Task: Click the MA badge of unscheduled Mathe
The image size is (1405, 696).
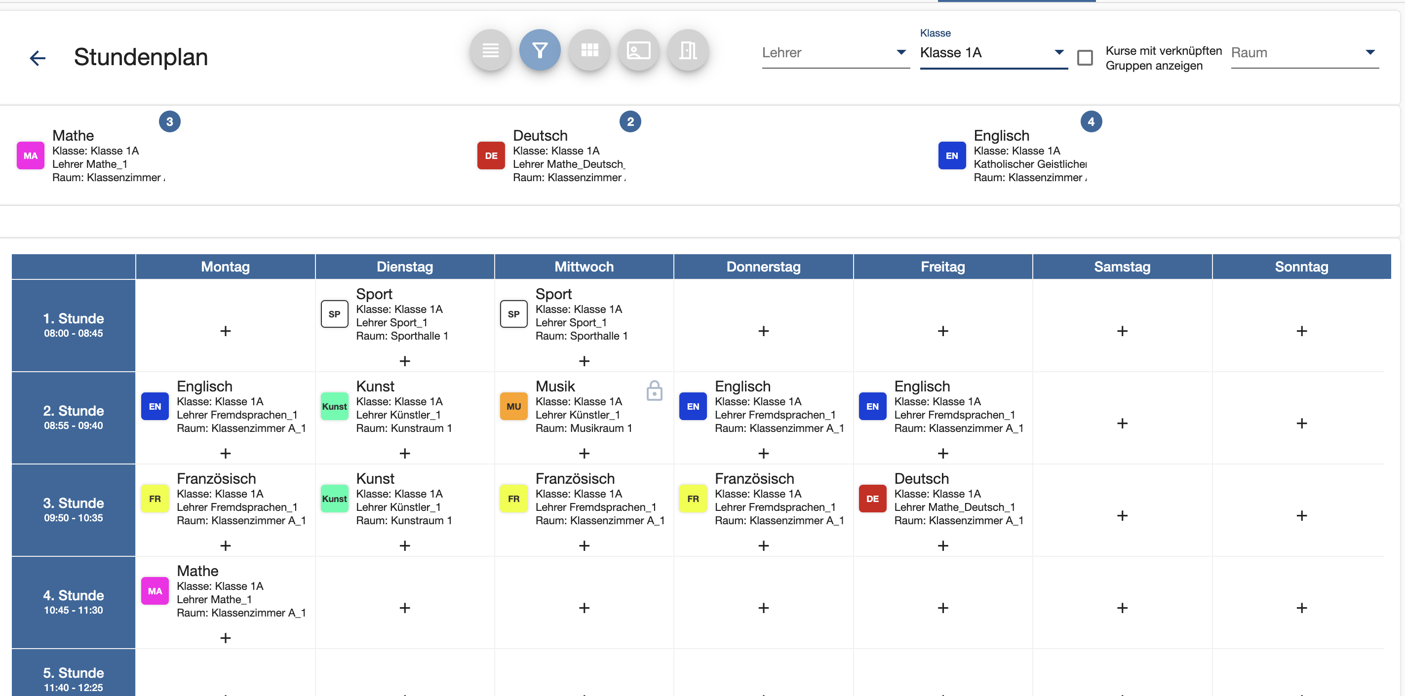Action: tap(31, 155)
